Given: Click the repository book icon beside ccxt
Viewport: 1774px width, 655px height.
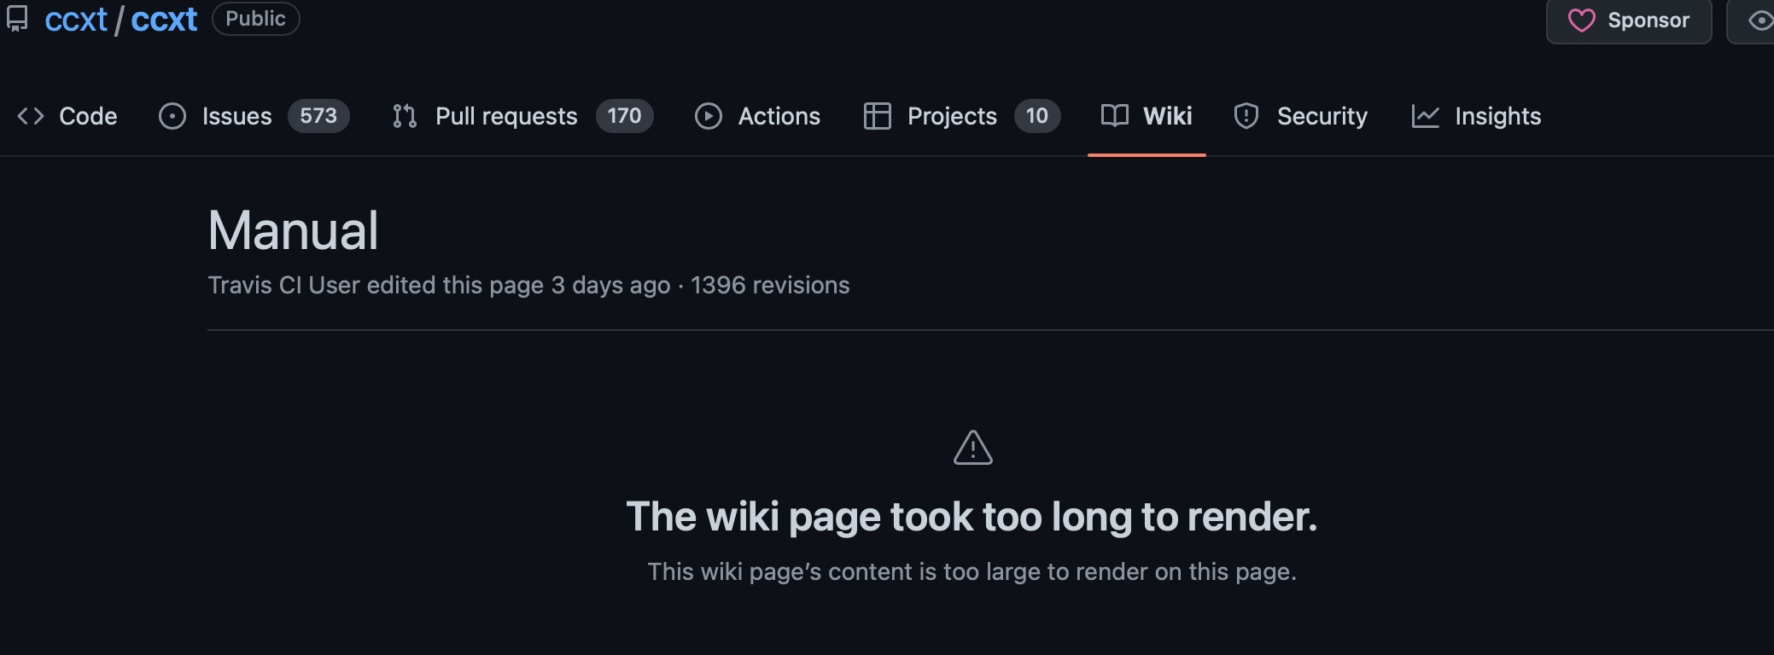Looking at the screenshot, I should 17,19.
